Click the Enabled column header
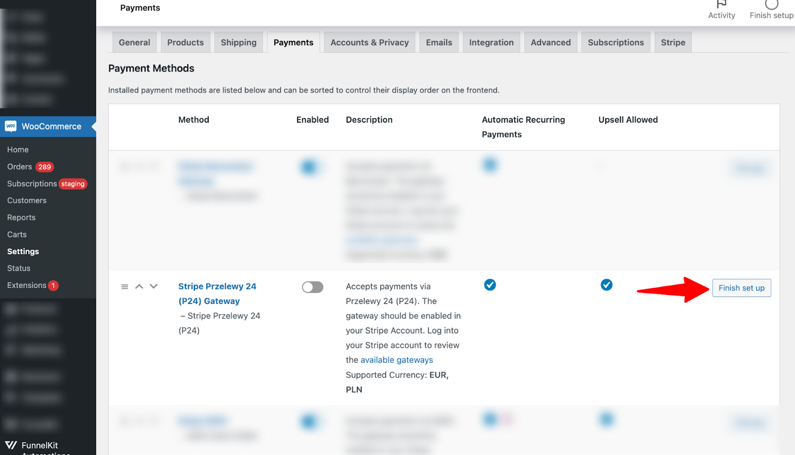This screenshot has width=795, height=455. [x=313, y=120]
